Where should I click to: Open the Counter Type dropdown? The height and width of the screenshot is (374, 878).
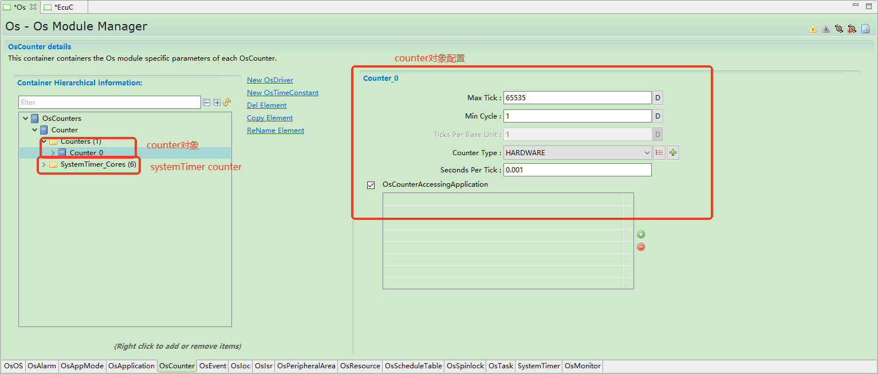(578, 153)
